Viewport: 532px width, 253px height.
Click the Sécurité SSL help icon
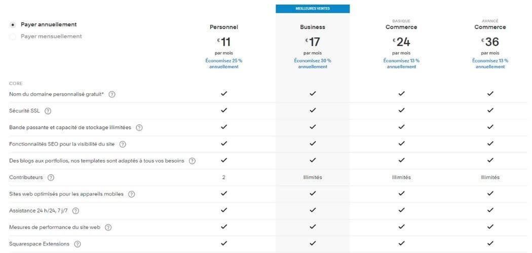[48, 111]
